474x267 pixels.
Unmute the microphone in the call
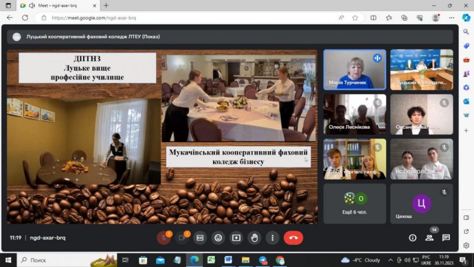pyautogui.click(x=163, y=238)
